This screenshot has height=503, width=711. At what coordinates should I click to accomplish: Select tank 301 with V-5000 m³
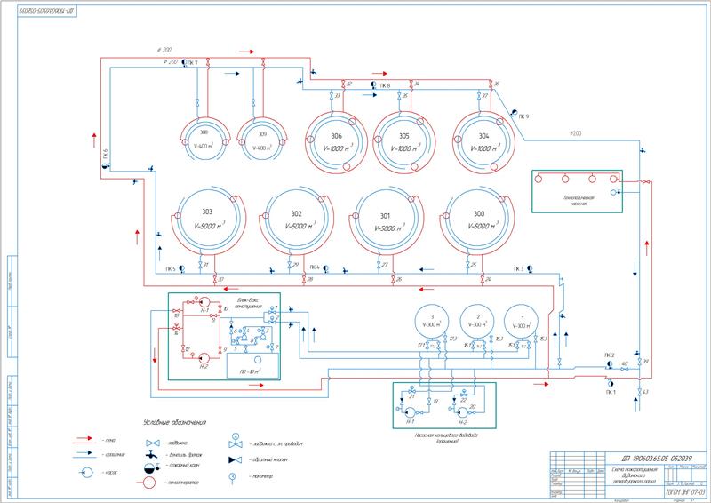point(386,222)
